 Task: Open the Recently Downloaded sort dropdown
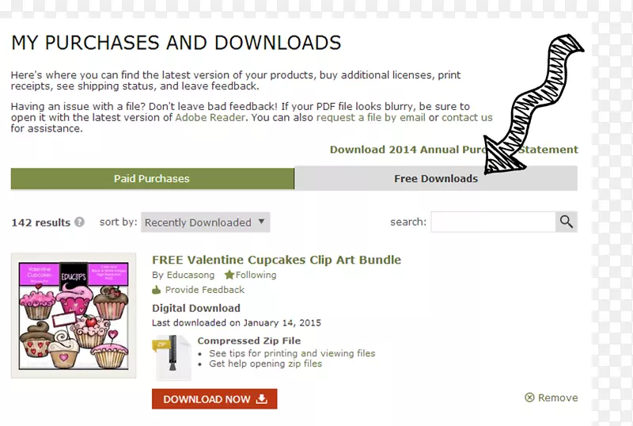point(205,223)
